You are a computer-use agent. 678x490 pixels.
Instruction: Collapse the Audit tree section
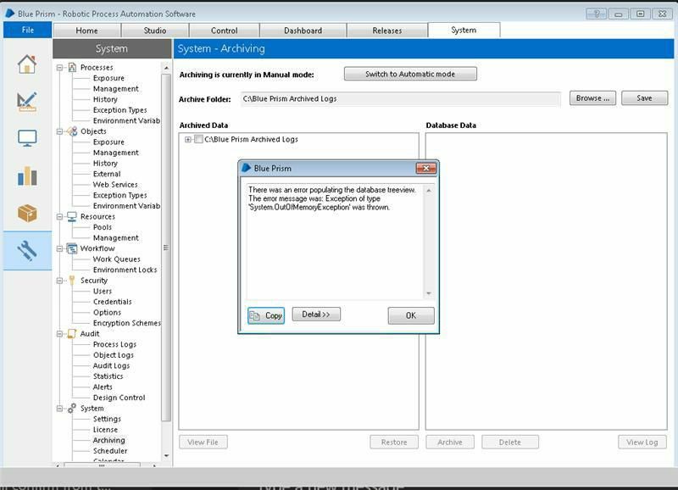(x=60, y=334)
